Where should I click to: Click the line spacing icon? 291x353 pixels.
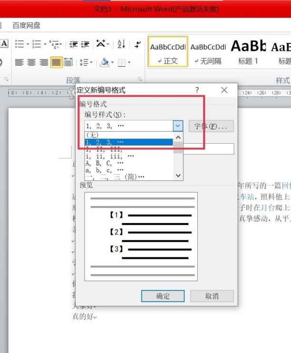tap(84, 62)
